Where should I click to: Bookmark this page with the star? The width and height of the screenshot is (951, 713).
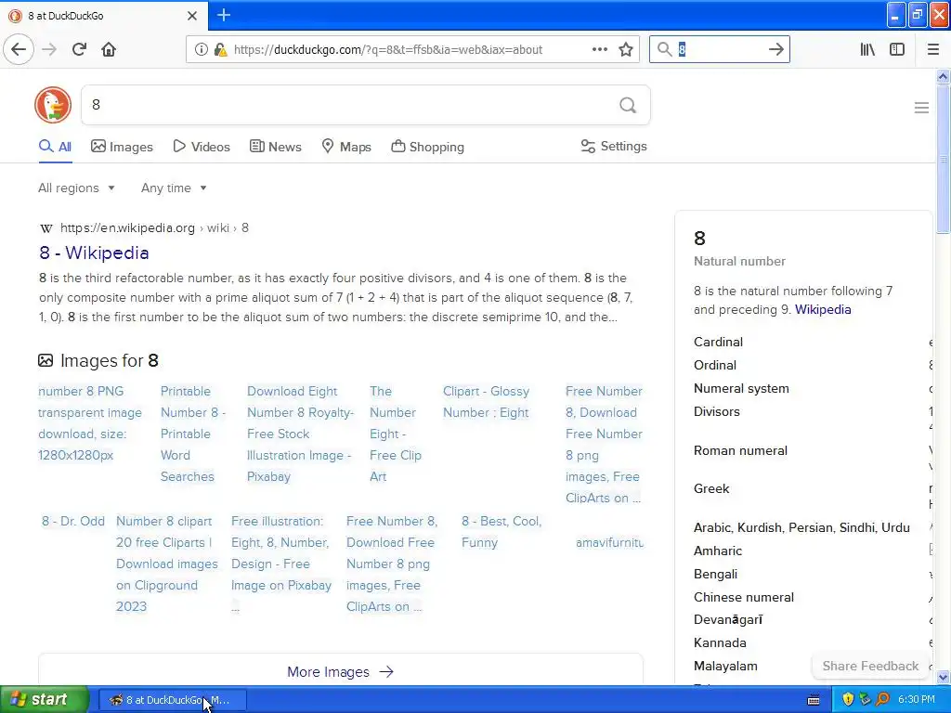(626, 50)
